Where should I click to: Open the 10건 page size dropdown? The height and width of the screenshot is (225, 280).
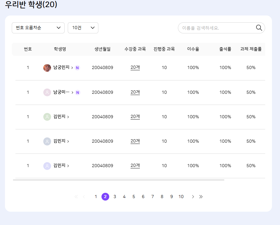83,28
